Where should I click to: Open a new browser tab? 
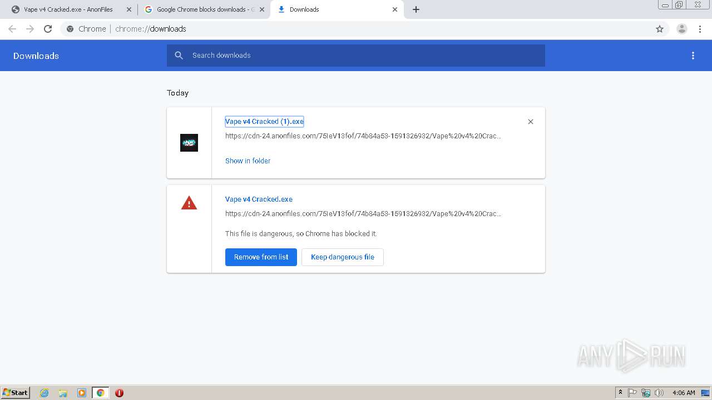[x=416, y=9]
